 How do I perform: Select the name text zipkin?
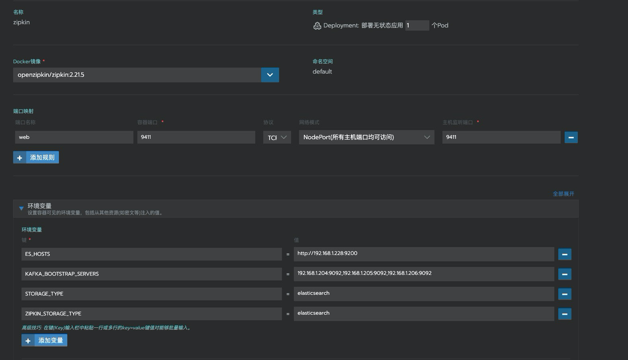pyautogui.click(x=22, y=22)
